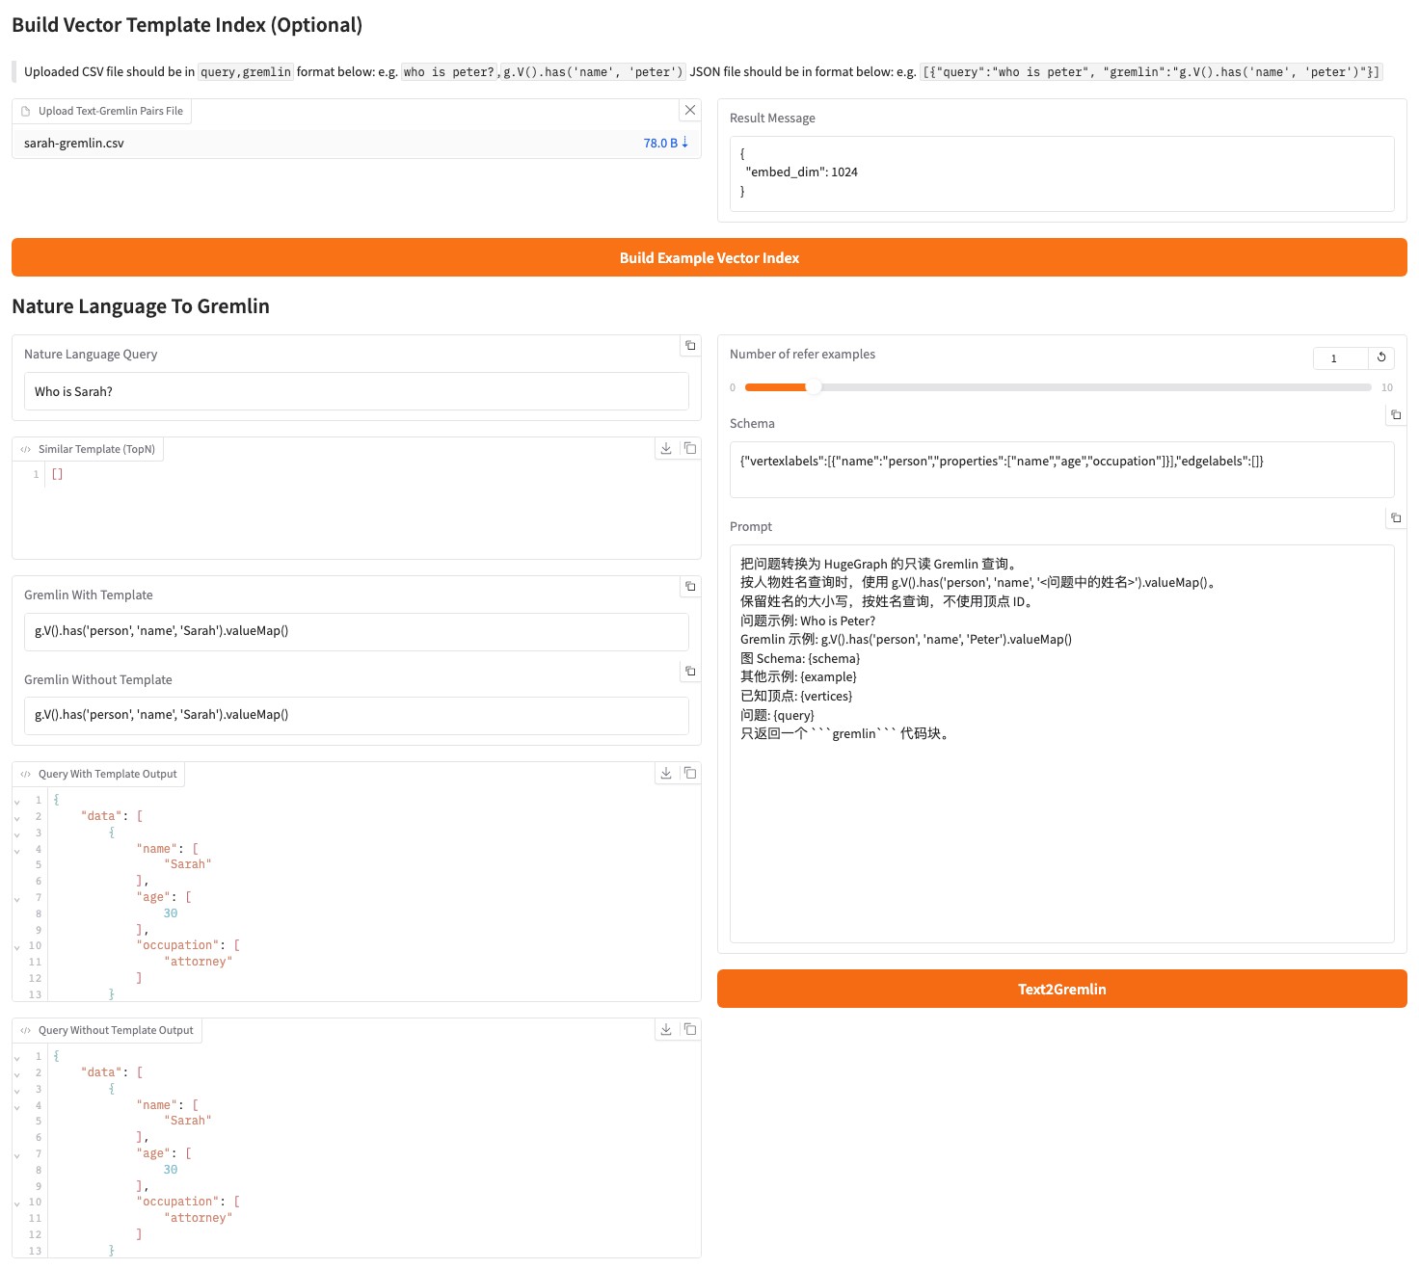Copy the Gremlin Without Template result
This screenshot has height=1269, width=1419.
(690, 671)
